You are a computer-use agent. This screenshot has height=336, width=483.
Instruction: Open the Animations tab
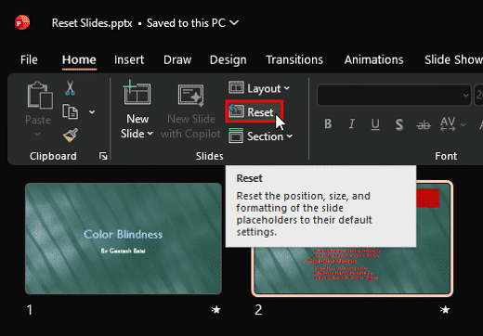point(373,59)
